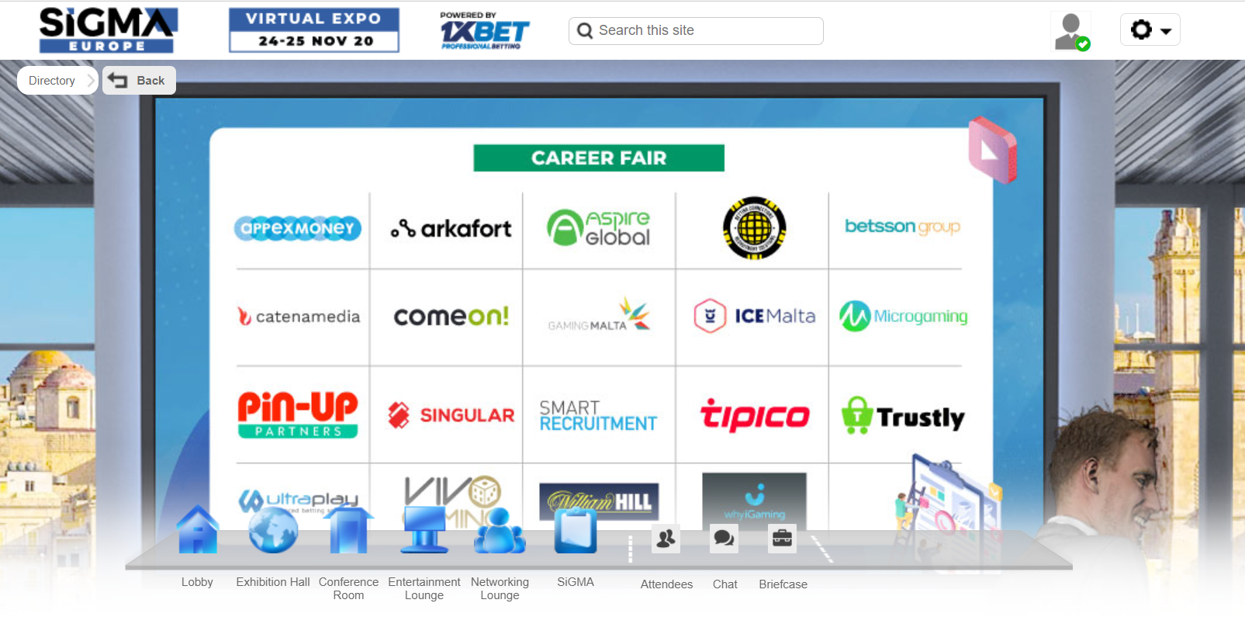Image resolution: width=1245 pixels, height=617 pixels.
Task: Click the user profile avatar
Action: click(x=1071, y=32)
